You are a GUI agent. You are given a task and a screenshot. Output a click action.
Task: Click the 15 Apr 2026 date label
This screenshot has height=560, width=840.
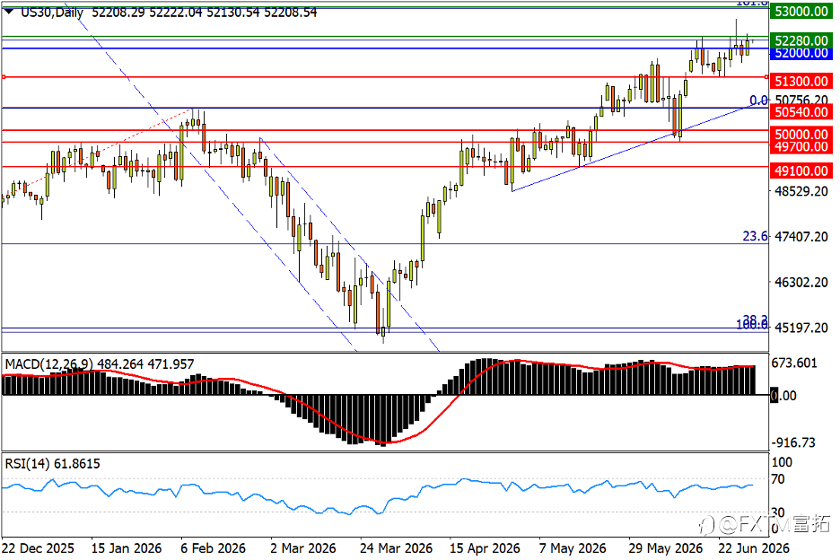pos(485,548)
